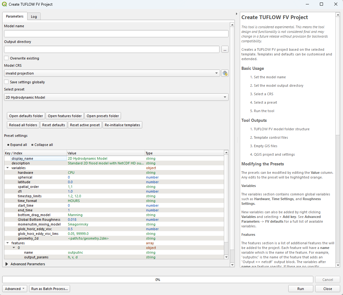Click Expand all label
The height and width of the screenshot is (295, 343).
tap(18, 145)
